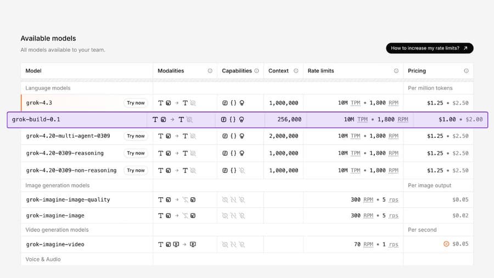
Task: Click braces icon in grok-4.20-0309-non-reasoning row
Action: pyautogui.click(x=233, y=170)
